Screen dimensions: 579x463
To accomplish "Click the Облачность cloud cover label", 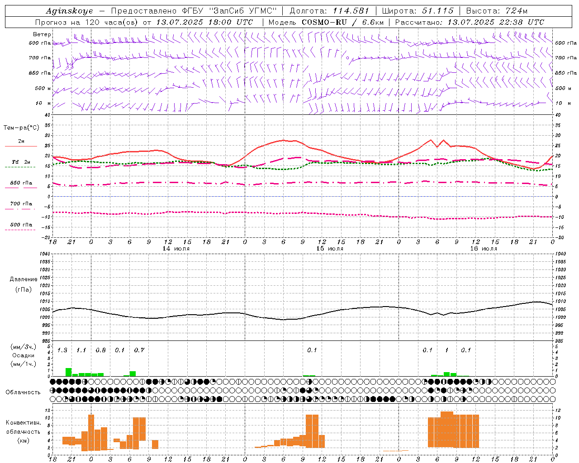I will pyautogui.click(x=23, y=392).
